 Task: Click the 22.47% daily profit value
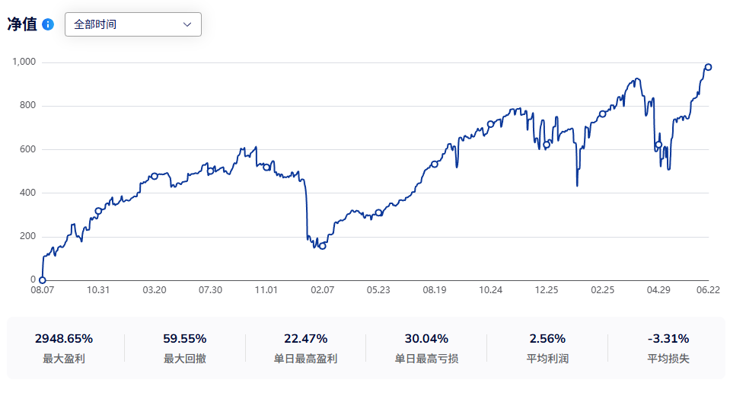coord(305,339)
